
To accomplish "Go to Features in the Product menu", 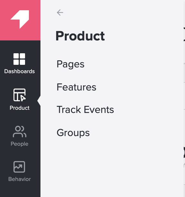I will tap(76, 87).
